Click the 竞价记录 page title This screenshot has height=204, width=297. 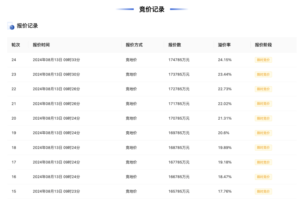click(152, 9)
